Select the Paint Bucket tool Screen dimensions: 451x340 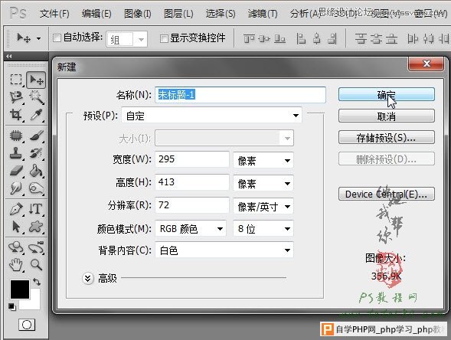click(x=36, y=171)
